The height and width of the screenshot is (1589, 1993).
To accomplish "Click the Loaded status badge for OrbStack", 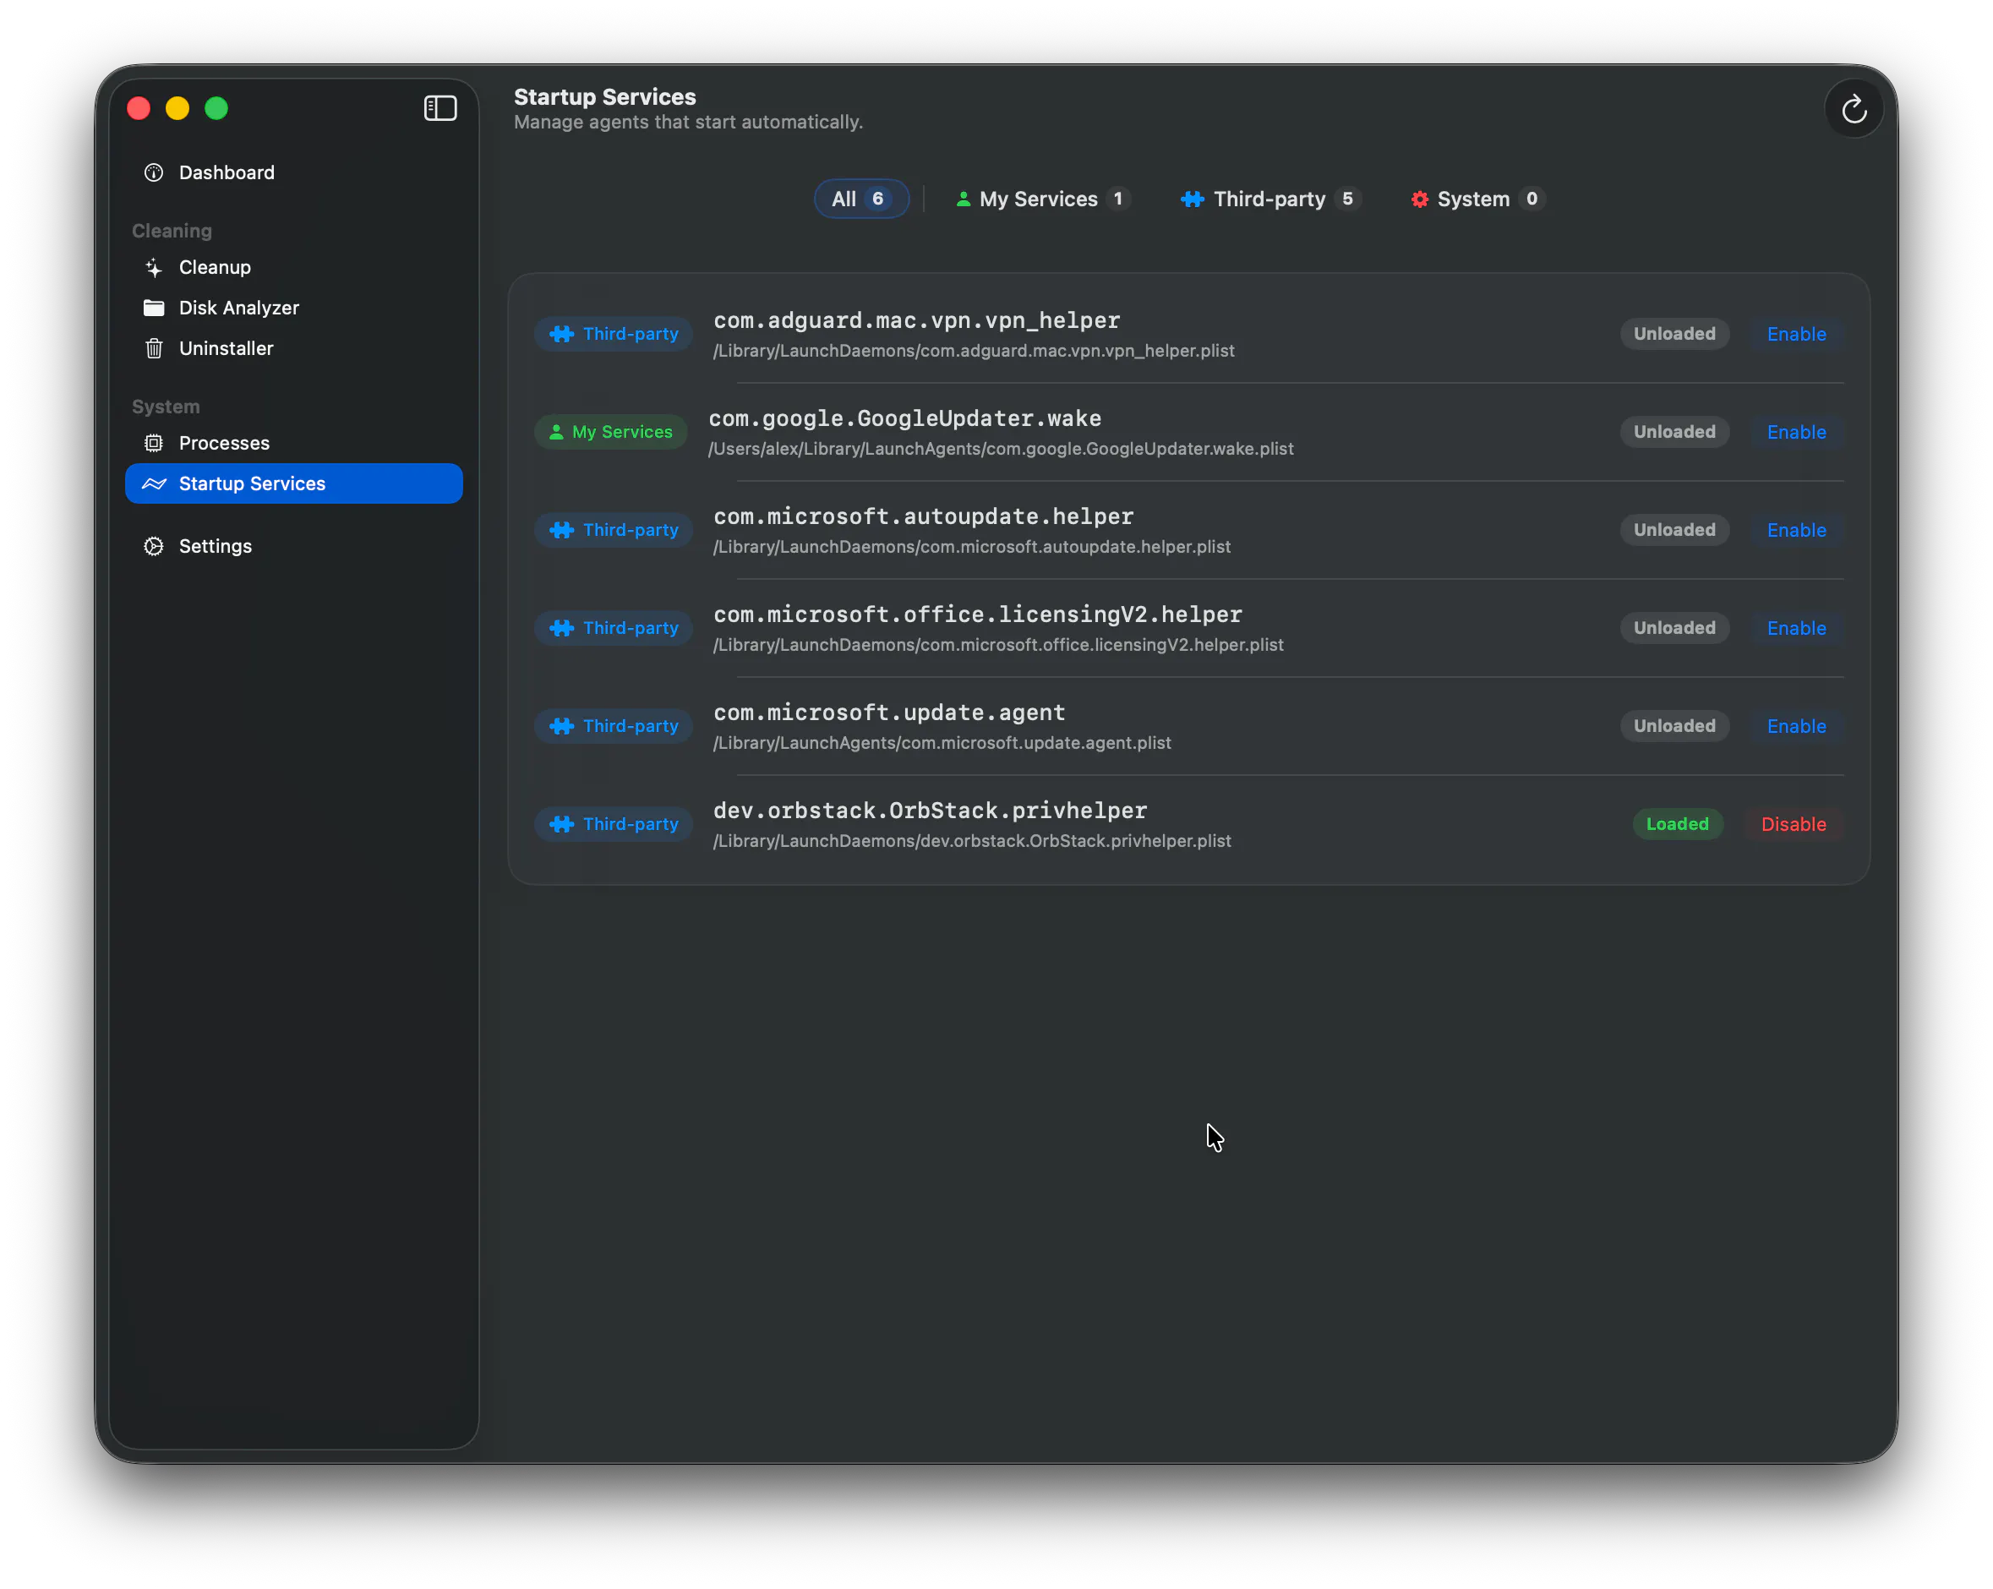I will 1677,823.
